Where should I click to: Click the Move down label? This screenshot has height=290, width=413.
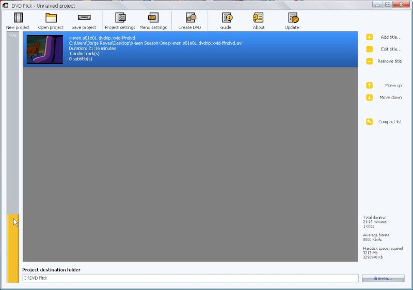[391, 98]
